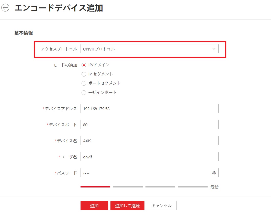Click the アクセスプロトコル combo box text
This screenshot has width=271, height=214.
[99, 49]
